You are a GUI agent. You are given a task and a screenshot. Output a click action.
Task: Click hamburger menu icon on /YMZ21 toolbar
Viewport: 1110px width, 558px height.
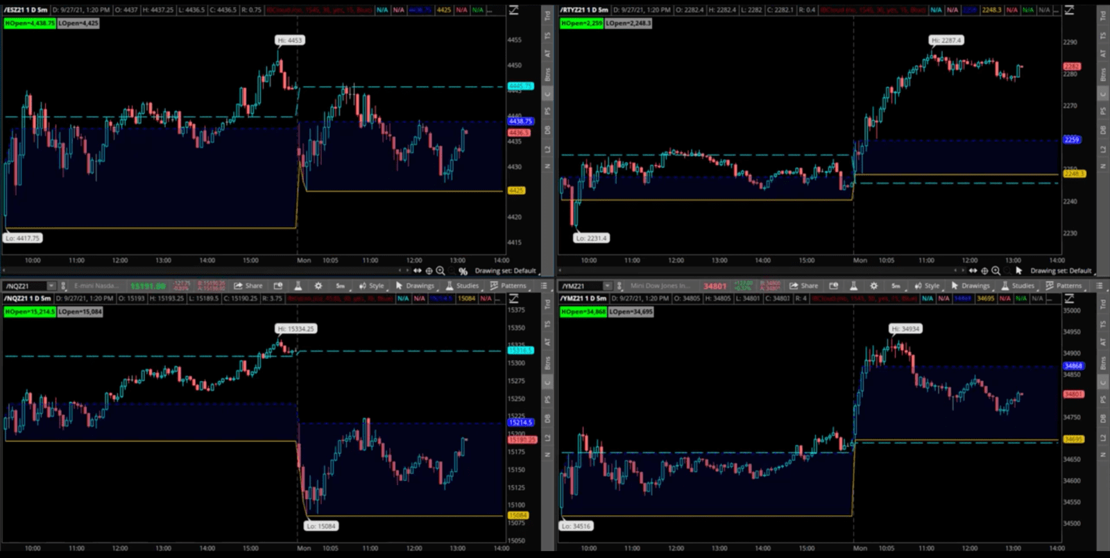tap(1100, 286)
